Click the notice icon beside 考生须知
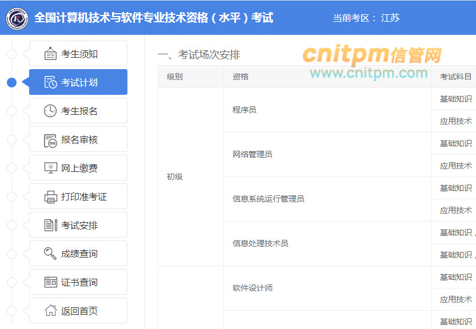 pos(51,53)
